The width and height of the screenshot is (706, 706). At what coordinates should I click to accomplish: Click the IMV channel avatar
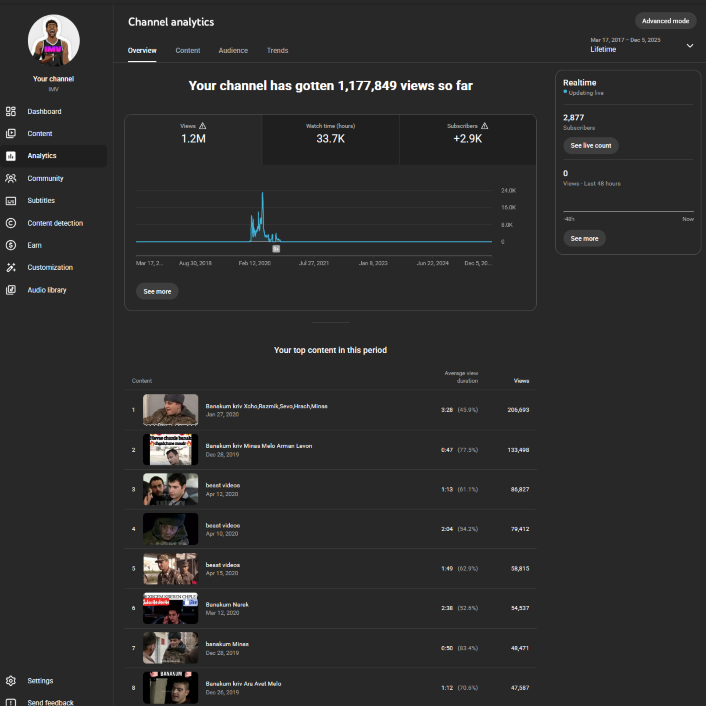(53, 40)
